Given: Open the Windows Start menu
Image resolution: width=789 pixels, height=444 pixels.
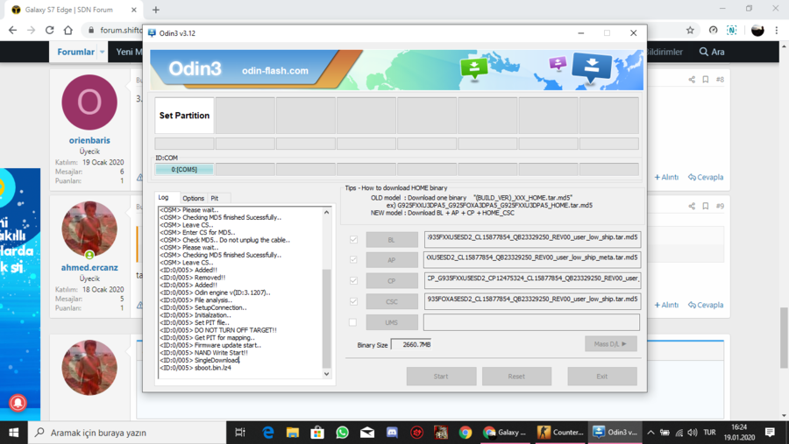Looking at the screenshot, I should tap(13, 433).
